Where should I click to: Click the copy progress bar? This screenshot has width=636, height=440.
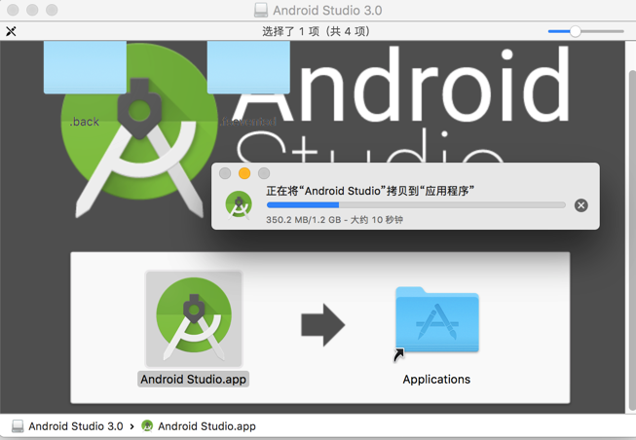pyautogui.click(x=416, y=205)
